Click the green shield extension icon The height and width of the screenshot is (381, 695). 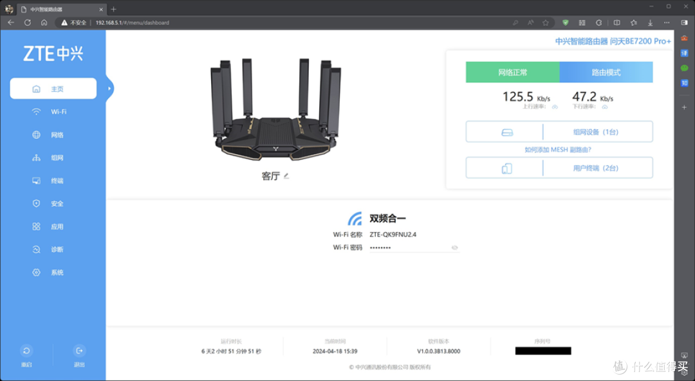click(x=565, y=22)
